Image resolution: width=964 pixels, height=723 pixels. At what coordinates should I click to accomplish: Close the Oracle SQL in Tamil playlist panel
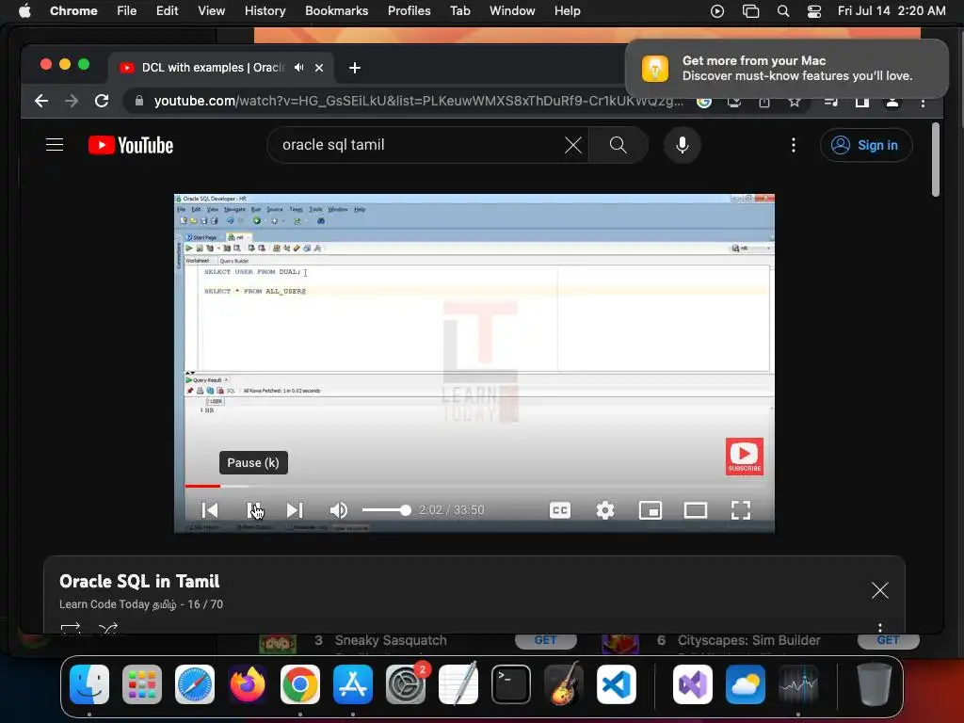point(880,590)
